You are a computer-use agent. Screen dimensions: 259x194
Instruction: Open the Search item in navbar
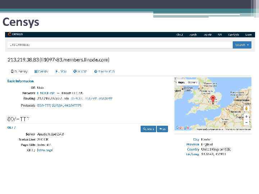click(193, 34)
